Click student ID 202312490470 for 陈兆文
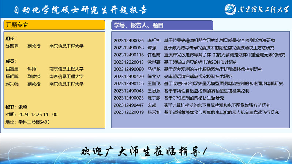The width and height of the screenshot is (292, 164). pos(129,76)
